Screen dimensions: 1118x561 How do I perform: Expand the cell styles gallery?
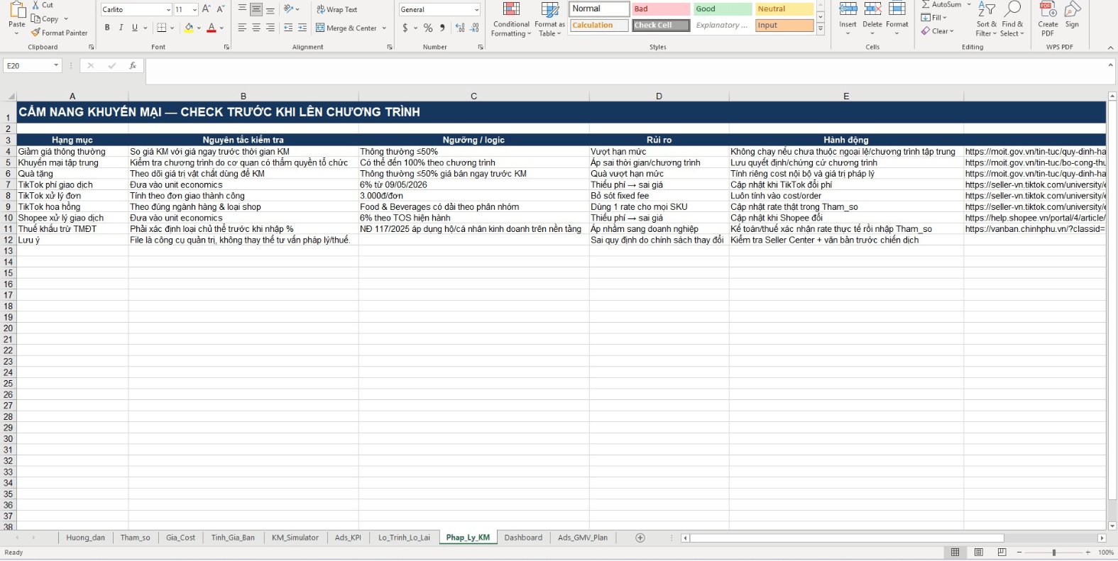click(x=821, y=29)
